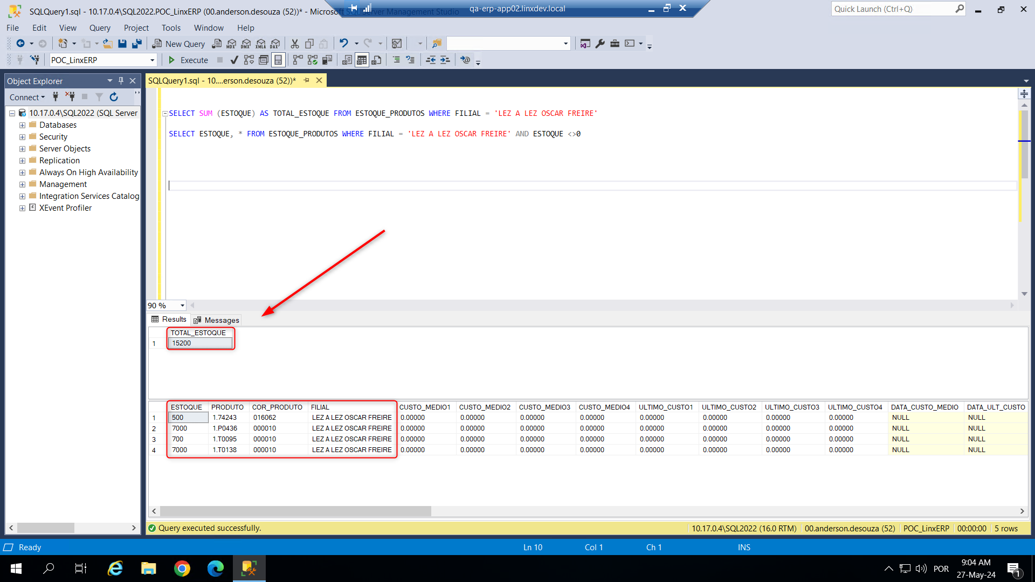Open the 90 % zoom dropdown
Image resolution: width=1035 pixels, height=582 pixels.
coord(182,306)
